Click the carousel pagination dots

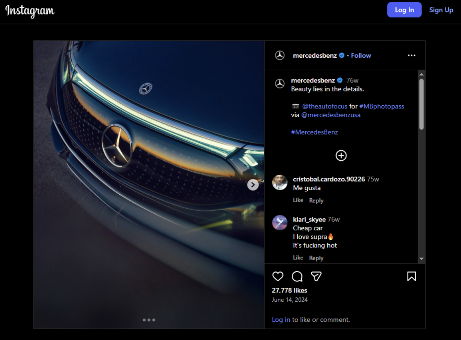149,320
